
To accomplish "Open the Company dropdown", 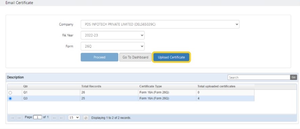I will pos(160,25).
